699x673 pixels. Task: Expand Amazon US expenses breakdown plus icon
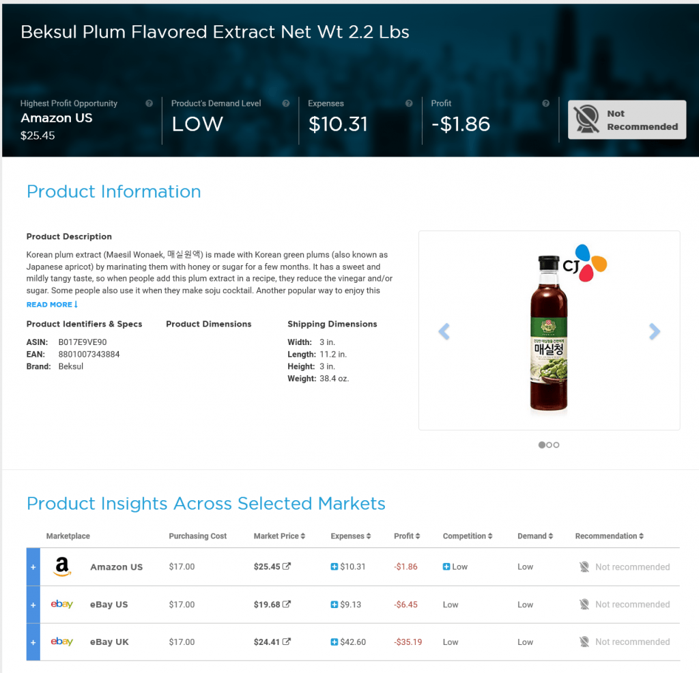(x=334, y=567)
